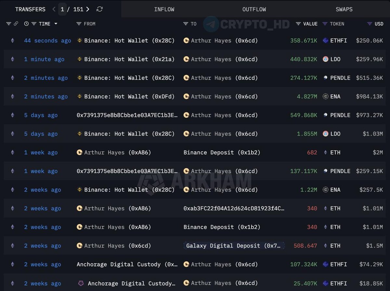The image size is (390, 291).
Task: Select the TRANSFERS tab
Action: pos(30,9)
